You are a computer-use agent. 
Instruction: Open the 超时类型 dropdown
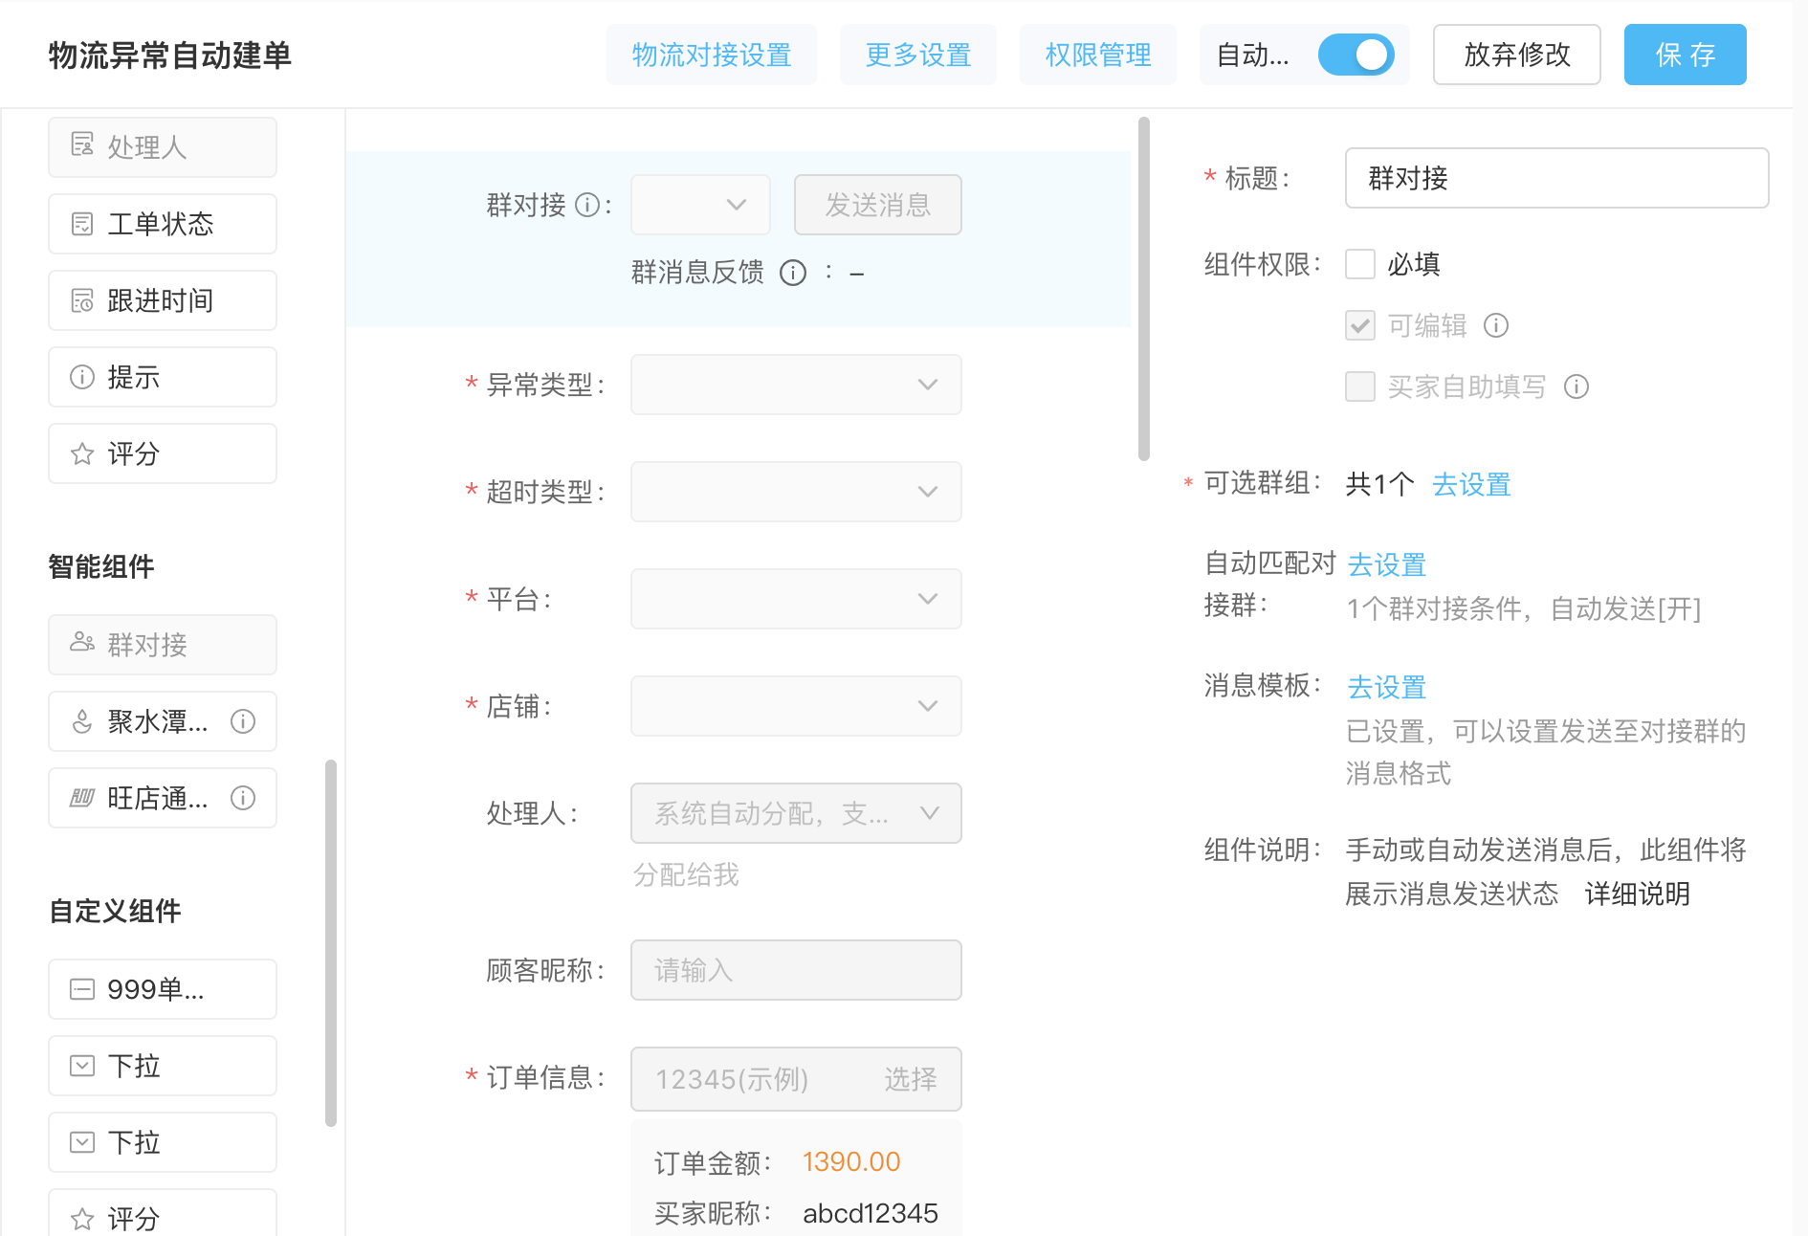click(x=796, y=492)
